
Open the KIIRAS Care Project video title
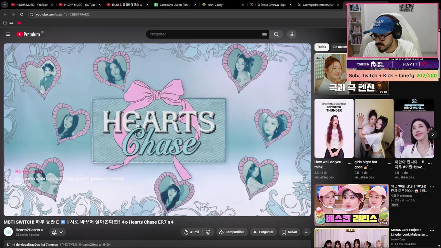coord(409,232)
